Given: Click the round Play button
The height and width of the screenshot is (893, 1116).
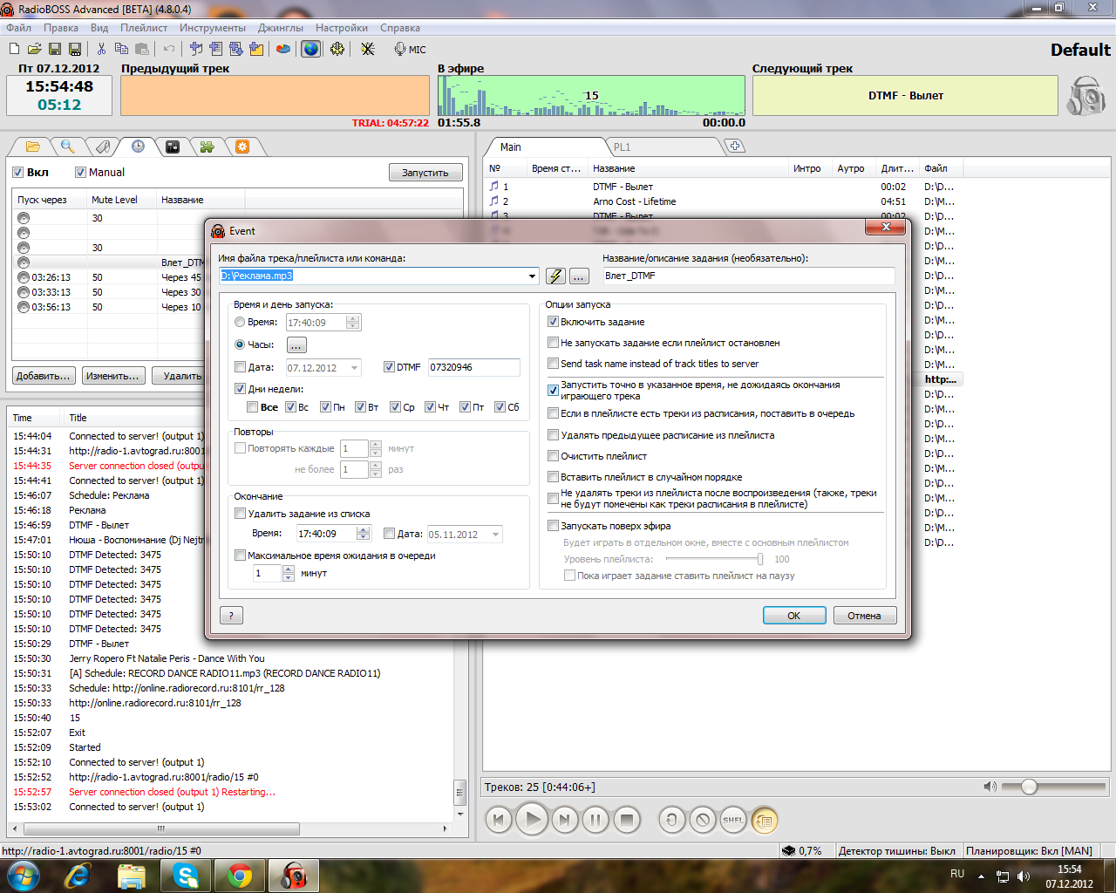Looking at the screenshot, I should [532, 820].
